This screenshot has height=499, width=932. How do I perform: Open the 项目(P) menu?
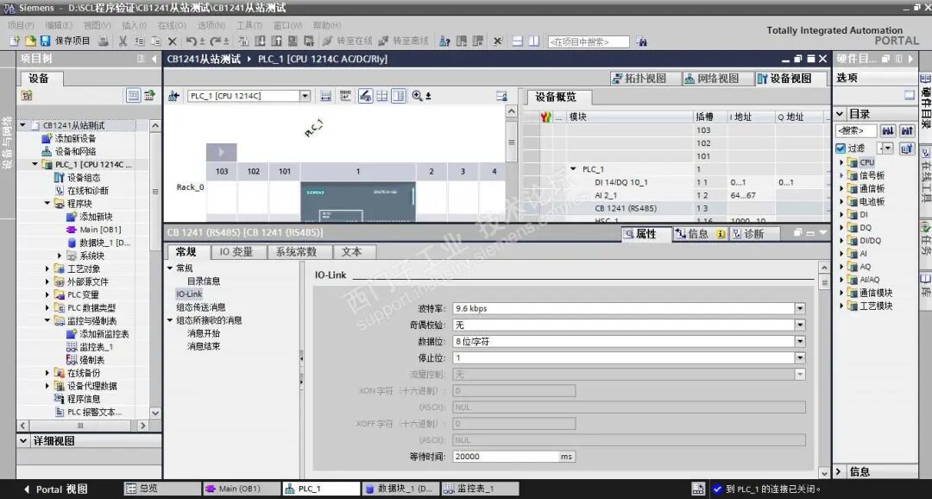(x=21, y=25)
